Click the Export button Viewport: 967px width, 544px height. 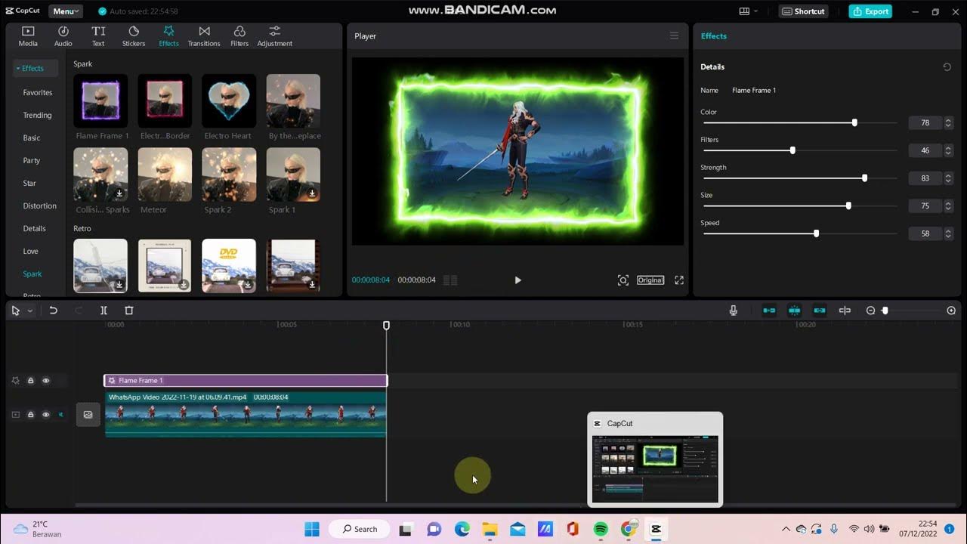tap(870, 11)
